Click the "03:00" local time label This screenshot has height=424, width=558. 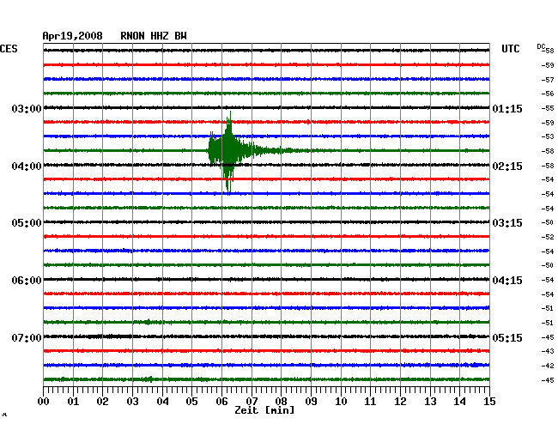[x=27, y=108]
